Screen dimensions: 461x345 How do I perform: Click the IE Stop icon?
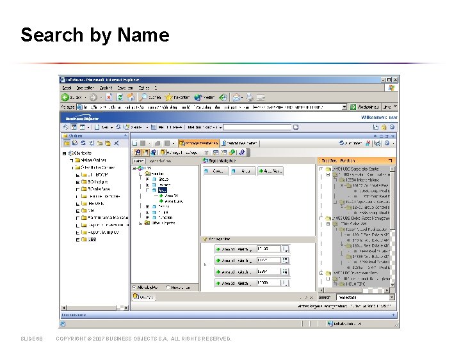point(109,97)
